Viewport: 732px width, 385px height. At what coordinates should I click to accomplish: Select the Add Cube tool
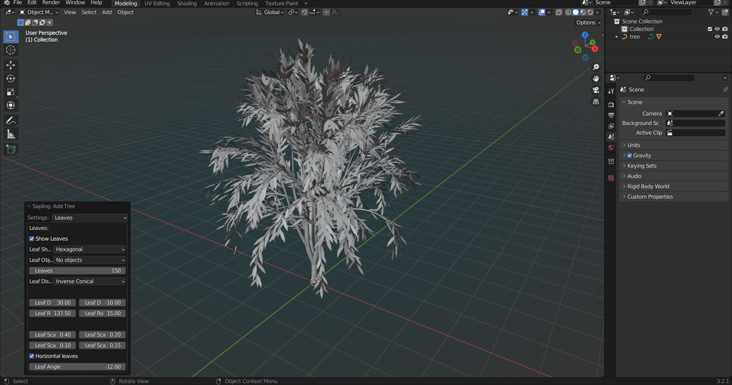tap(11, 149)
